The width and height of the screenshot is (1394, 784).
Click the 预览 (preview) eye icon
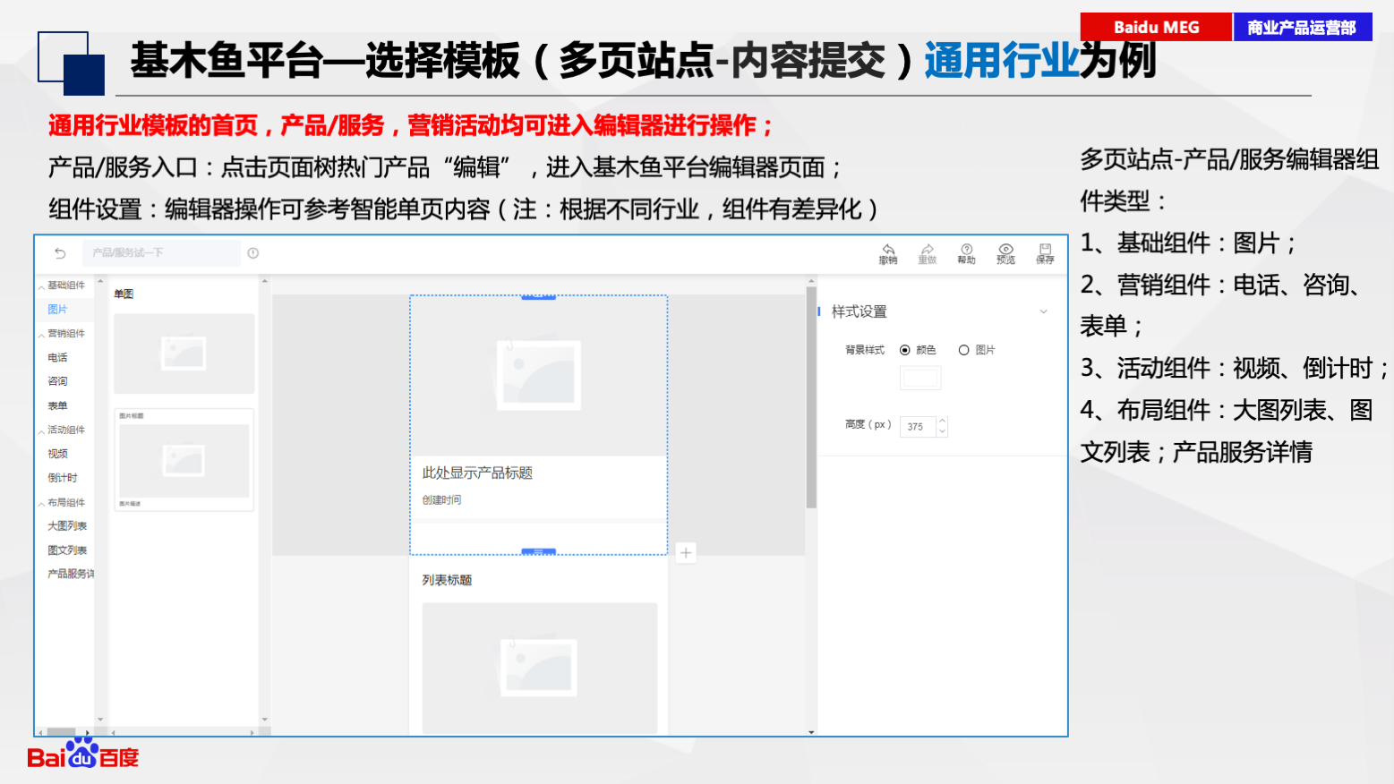(x=1006, y=254)
